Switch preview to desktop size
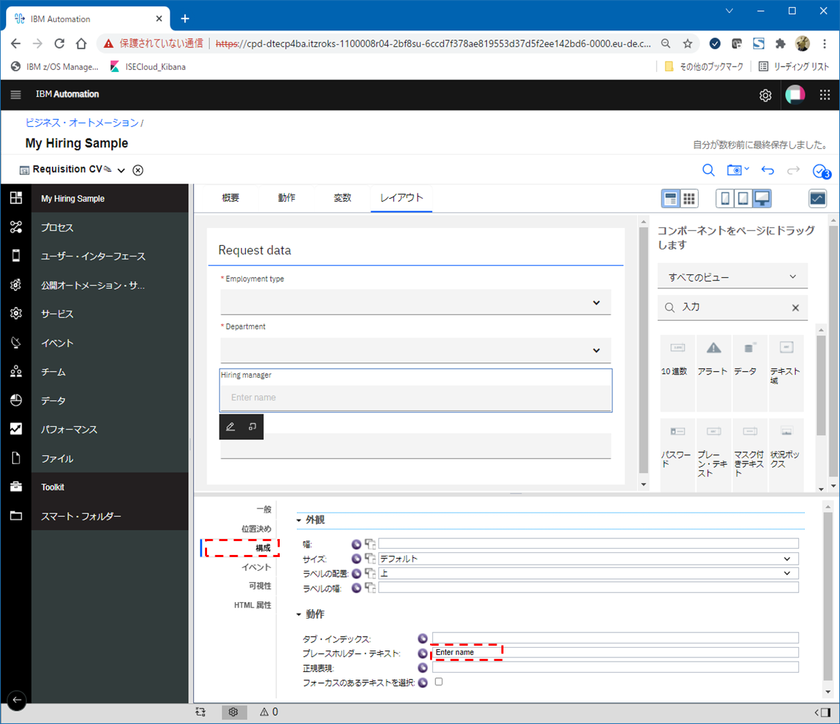 tap(762, 199)
